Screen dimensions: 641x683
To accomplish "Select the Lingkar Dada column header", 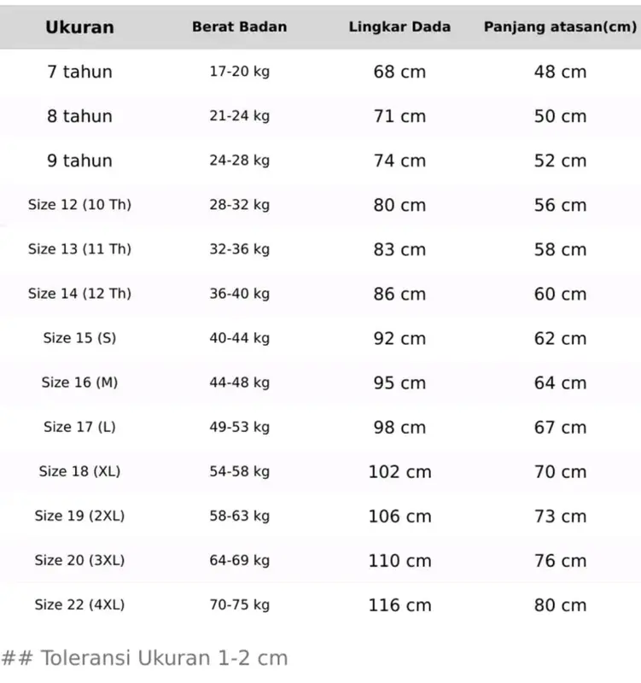I will coord(399,27).
